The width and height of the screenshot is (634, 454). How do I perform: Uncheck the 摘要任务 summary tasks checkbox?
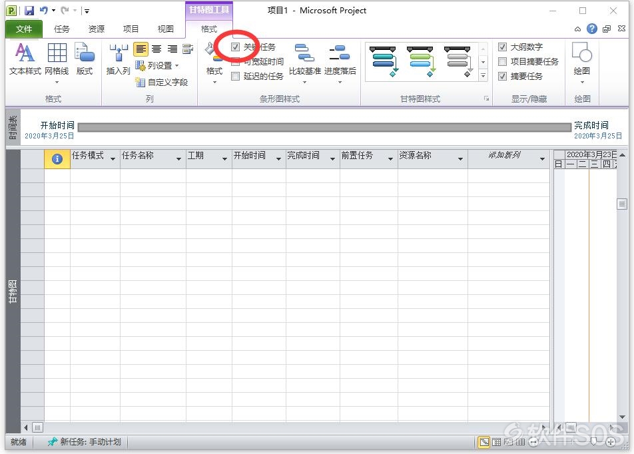(502, 76)
